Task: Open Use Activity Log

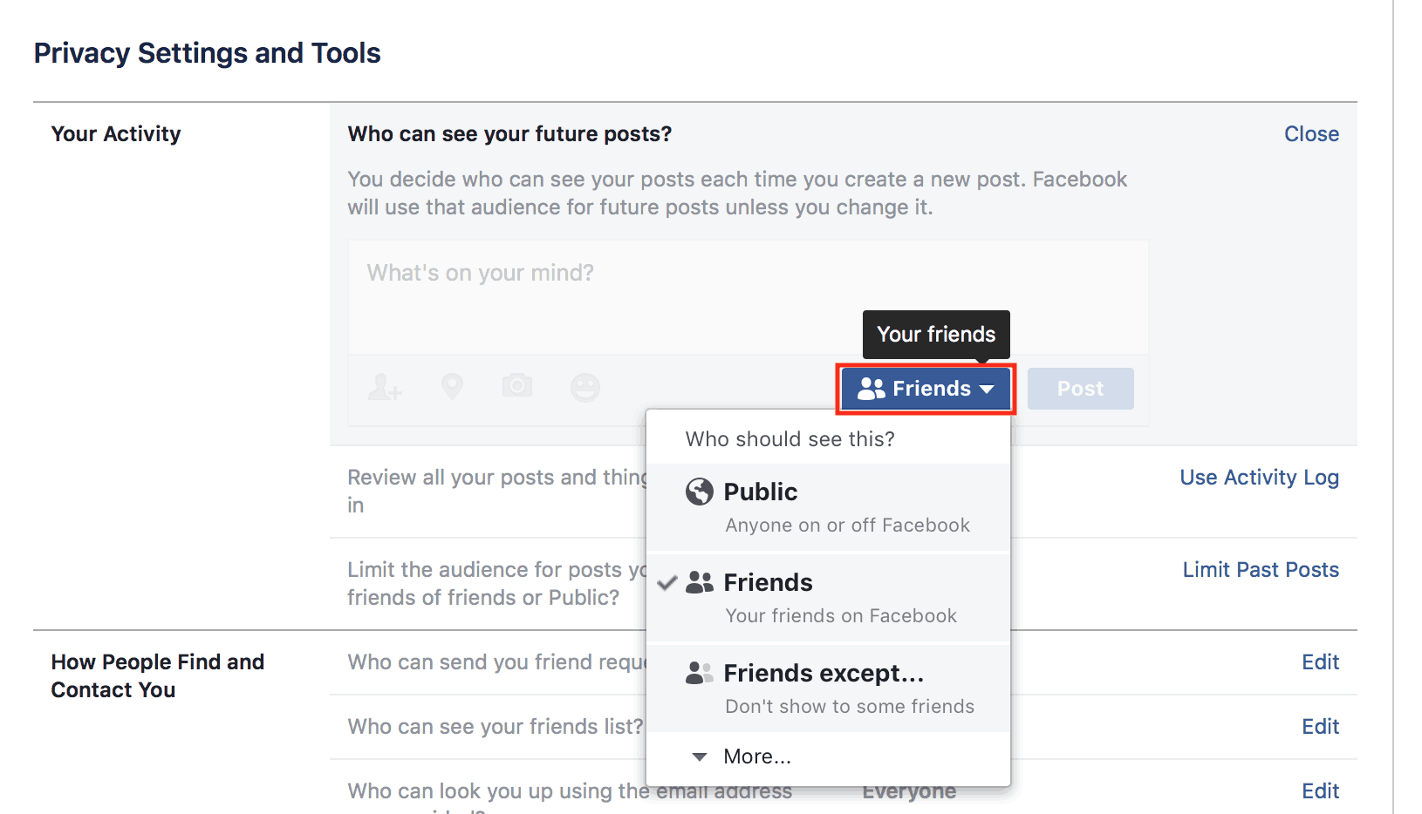Action: [x=1259, y=477]
